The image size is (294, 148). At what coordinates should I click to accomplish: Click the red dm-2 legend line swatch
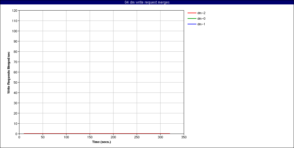pyautogui.click(x=192, y=13)
